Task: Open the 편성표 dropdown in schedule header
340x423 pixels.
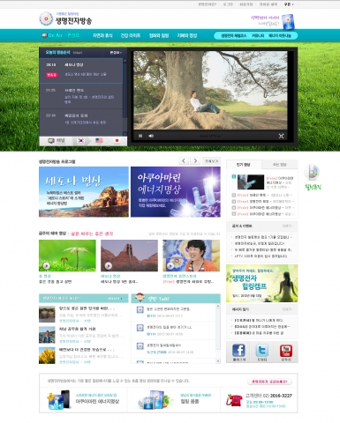Action: (116, 53)
